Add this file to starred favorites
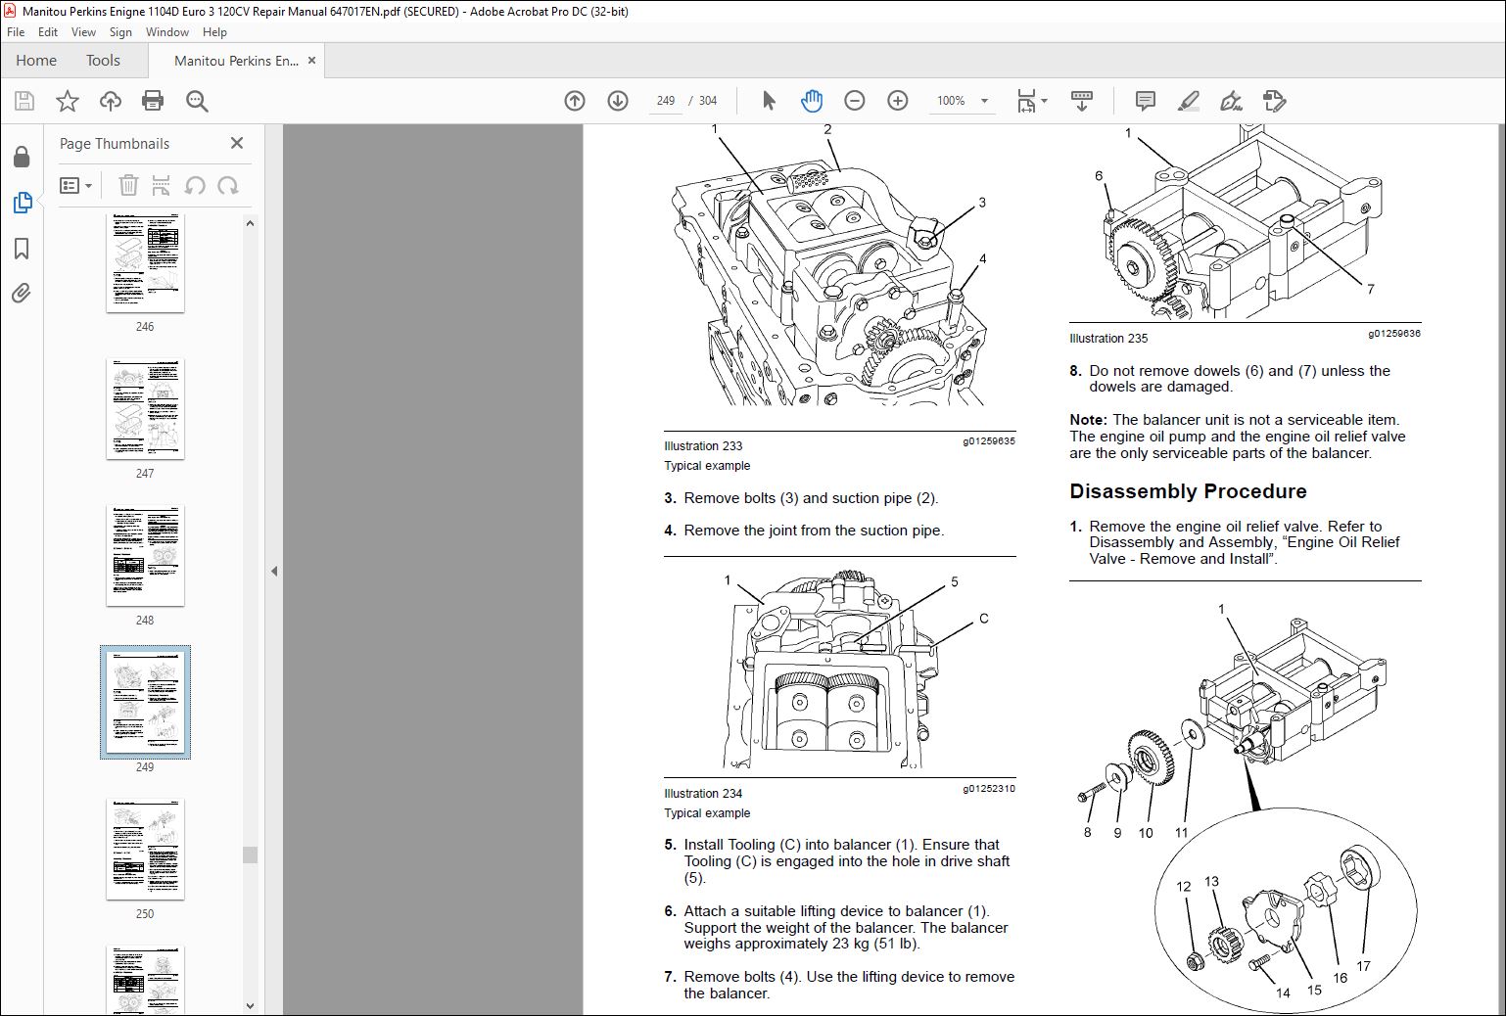This screenshot has width=1506, height=1016. click(68, 101)
